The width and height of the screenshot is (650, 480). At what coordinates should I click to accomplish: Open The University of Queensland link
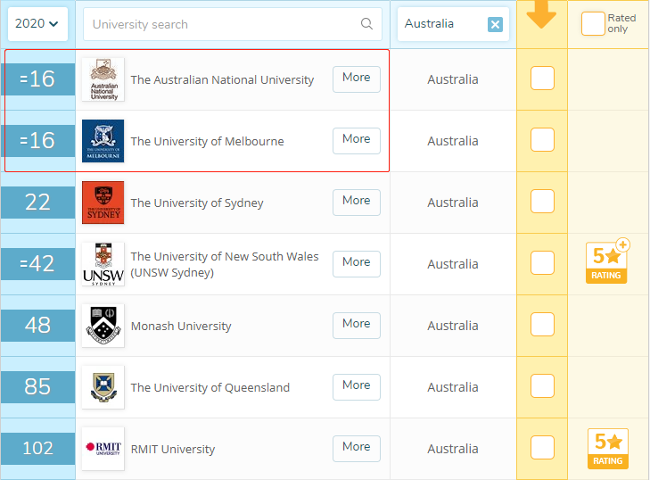pyautogui.click(x=210, y=387)
